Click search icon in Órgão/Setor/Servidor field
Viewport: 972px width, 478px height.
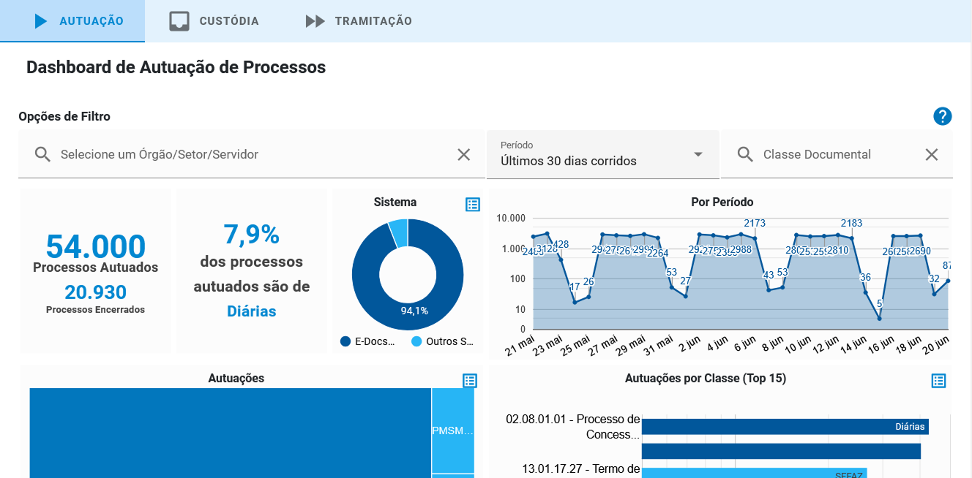click(42, 154)
